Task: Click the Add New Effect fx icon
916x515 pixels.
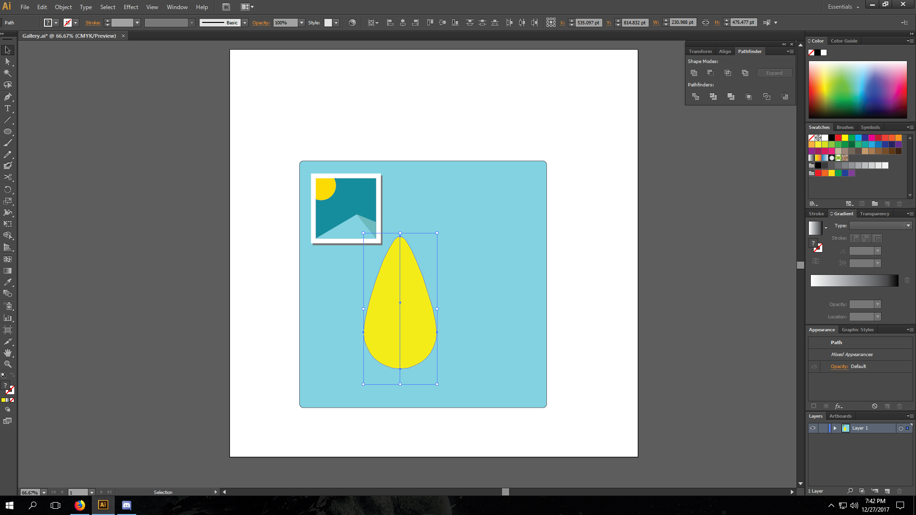Action: pyautogui.click(x=839, y=406)
